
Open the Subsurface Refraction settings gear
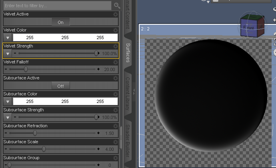tap(116, 126)
